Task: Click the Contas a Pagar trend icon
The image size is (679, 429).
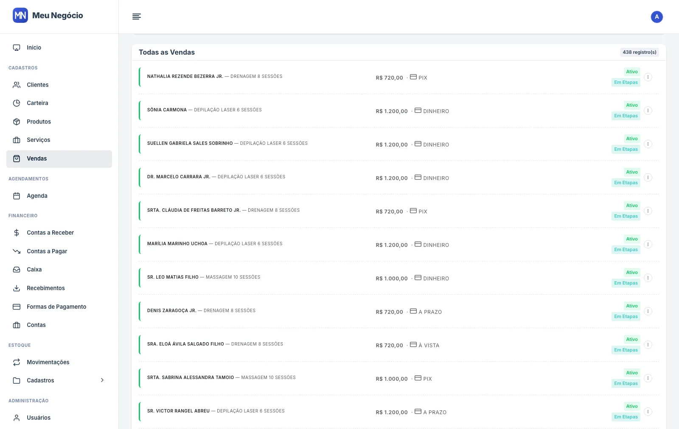Action: (x=17, y=251)
